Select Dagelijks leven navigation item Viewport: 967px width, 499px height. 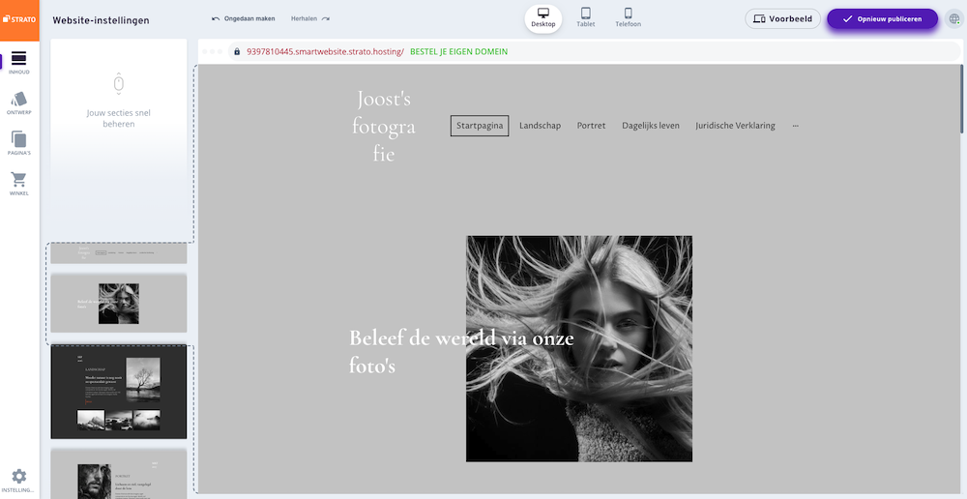click(651, 125)
